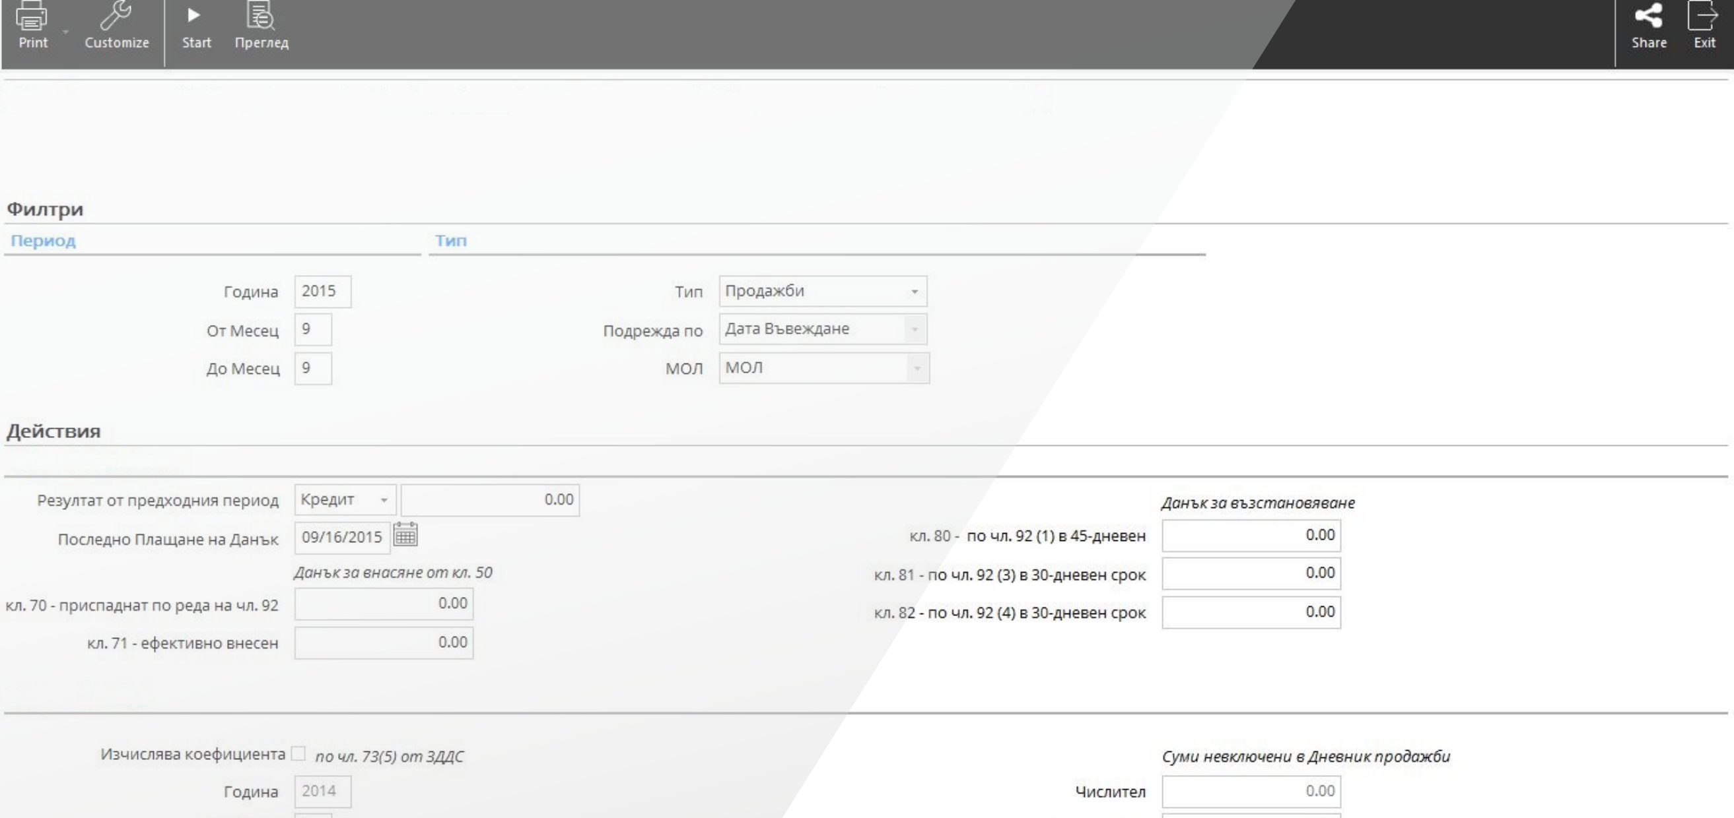Click the Print icon in the toolbar
Image resolution: width=1734 pixels, height=818 pixels.
32,16
